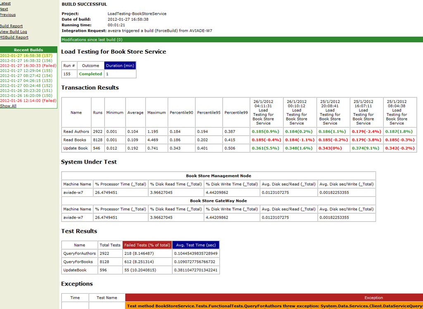423x309 pixels.
Task: Select build 2012-01-27 04:26:15 (153)
Action: pos(26,80)
